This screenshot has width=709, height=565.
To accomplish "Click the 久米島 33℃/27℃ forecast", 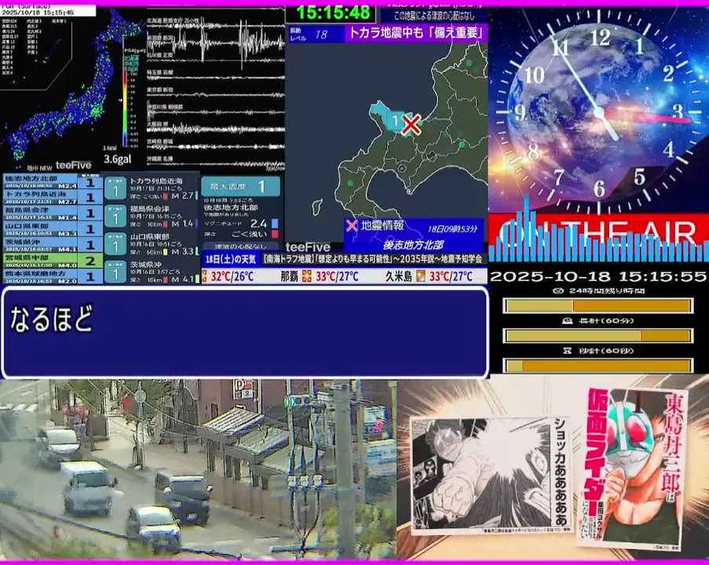I will point(429,276).
